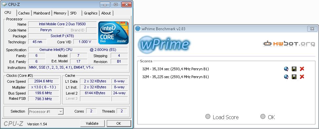Click the CPU-Z restore window button
Image resolution: width=319 pixels, height=129 pixels.
pyautogui.click(x=116, y=5)
